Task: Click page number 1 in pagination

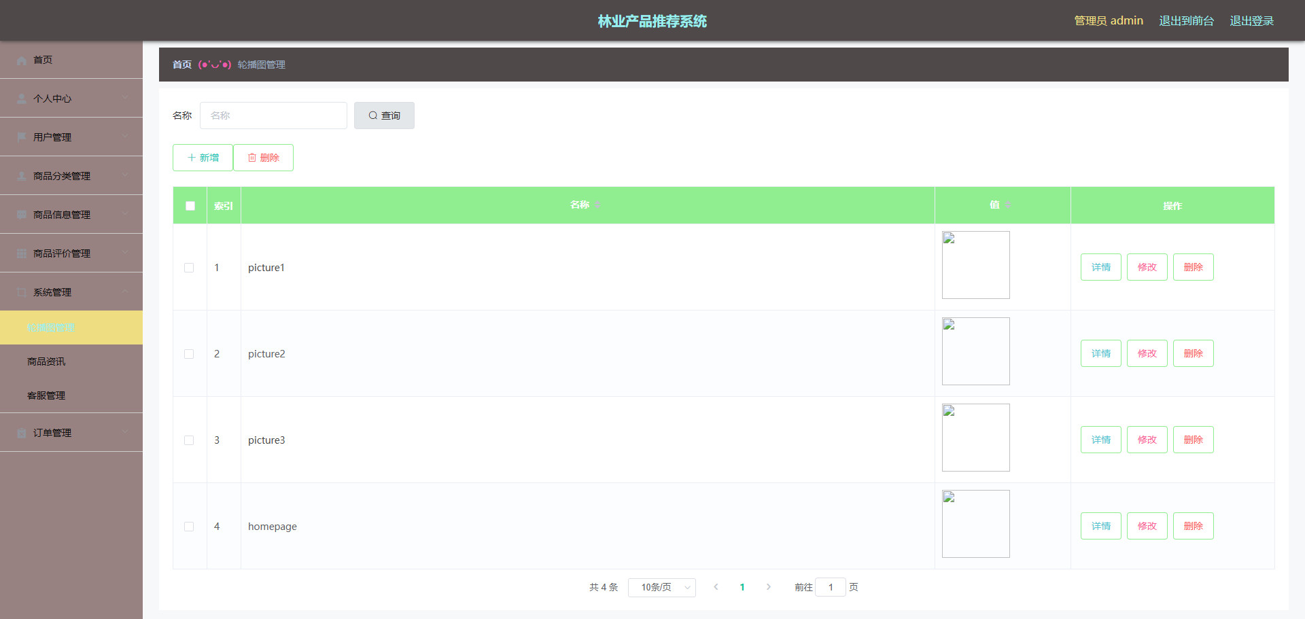Action: pos(742,587)
